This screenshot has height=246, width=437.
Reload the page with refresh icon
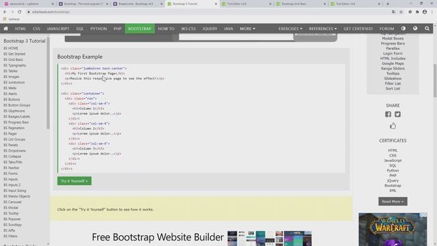20,12
